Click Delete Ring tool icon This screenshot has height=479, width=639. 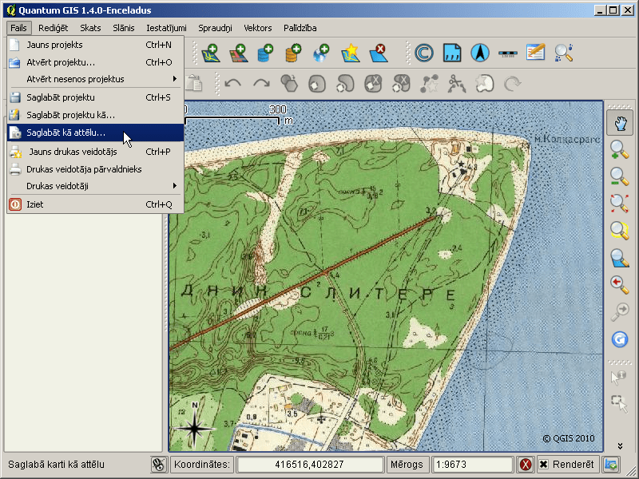tap(373, 84)
